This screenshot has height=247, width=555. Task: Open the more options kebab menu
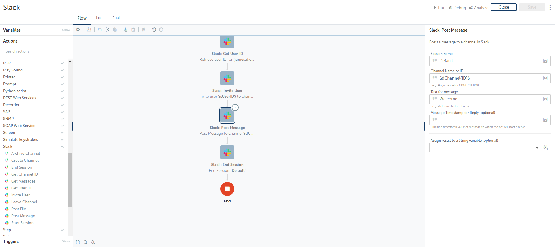[550, 8]
